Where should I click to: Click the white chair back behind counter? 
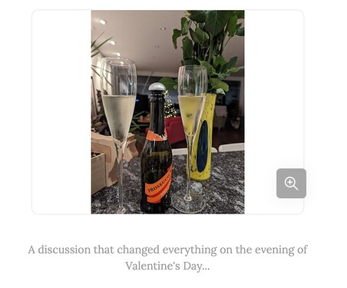tap(231, 147)
